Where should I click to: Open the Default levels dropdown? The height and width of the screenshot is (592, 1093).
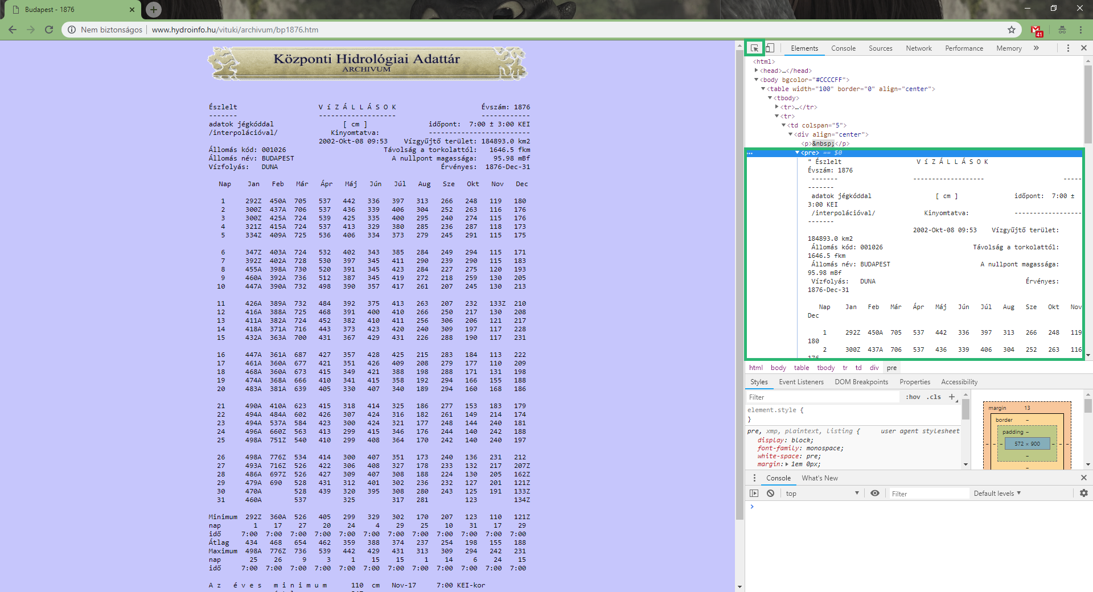coord(997,493)
